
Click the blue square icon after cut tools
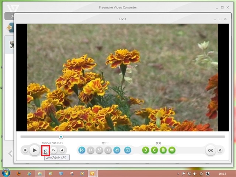pyautogui.click(x=128, y=150)
